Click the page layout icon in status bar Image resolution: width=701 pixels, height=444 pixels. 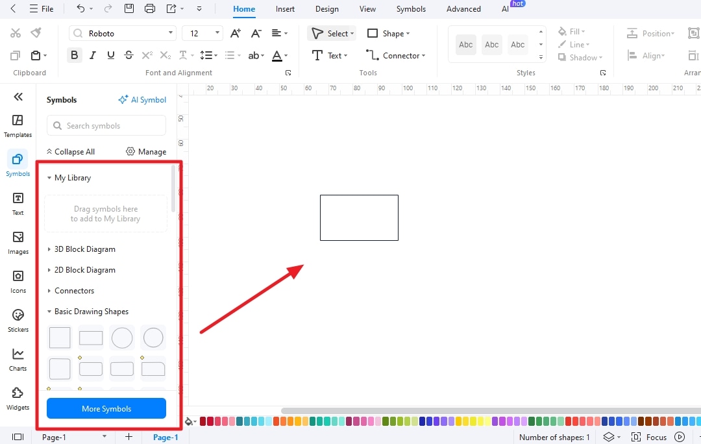18,437
